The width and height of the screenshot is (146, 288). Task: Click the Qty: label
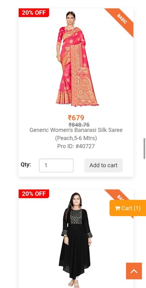tap(26, 165)
